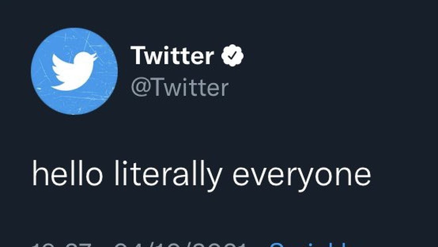This screenshot has height=247, width=438.
Task: Select the word "literally" in the tweet
Action: pyautogui.click(x=168, y=175)
